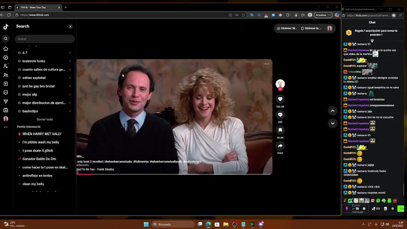Open the More three-dots sidebar menu
This screenshot has width=407, height=229.
point(6,127)
